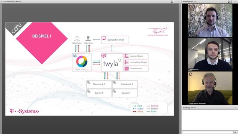
Task: Maximize the Ihre Experten video pod
Action: (229, 1)
